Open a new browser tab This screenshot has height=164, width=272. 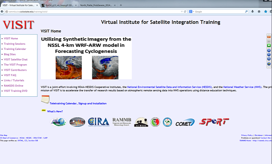pos(121,5)
